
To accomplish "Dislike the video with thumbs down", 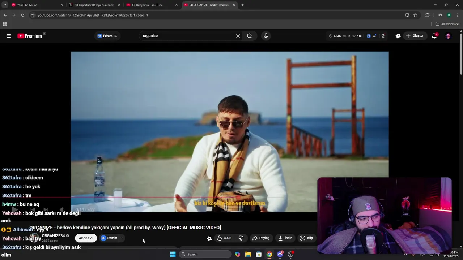I will pyautogui.click(x=241, y=238).
